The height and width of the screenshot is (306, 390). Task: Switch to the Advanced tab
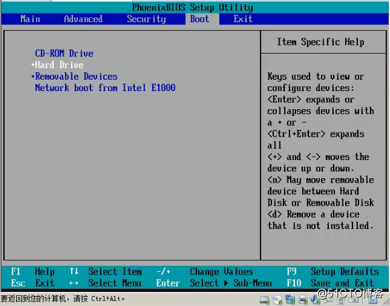click(x=83, y=19)
